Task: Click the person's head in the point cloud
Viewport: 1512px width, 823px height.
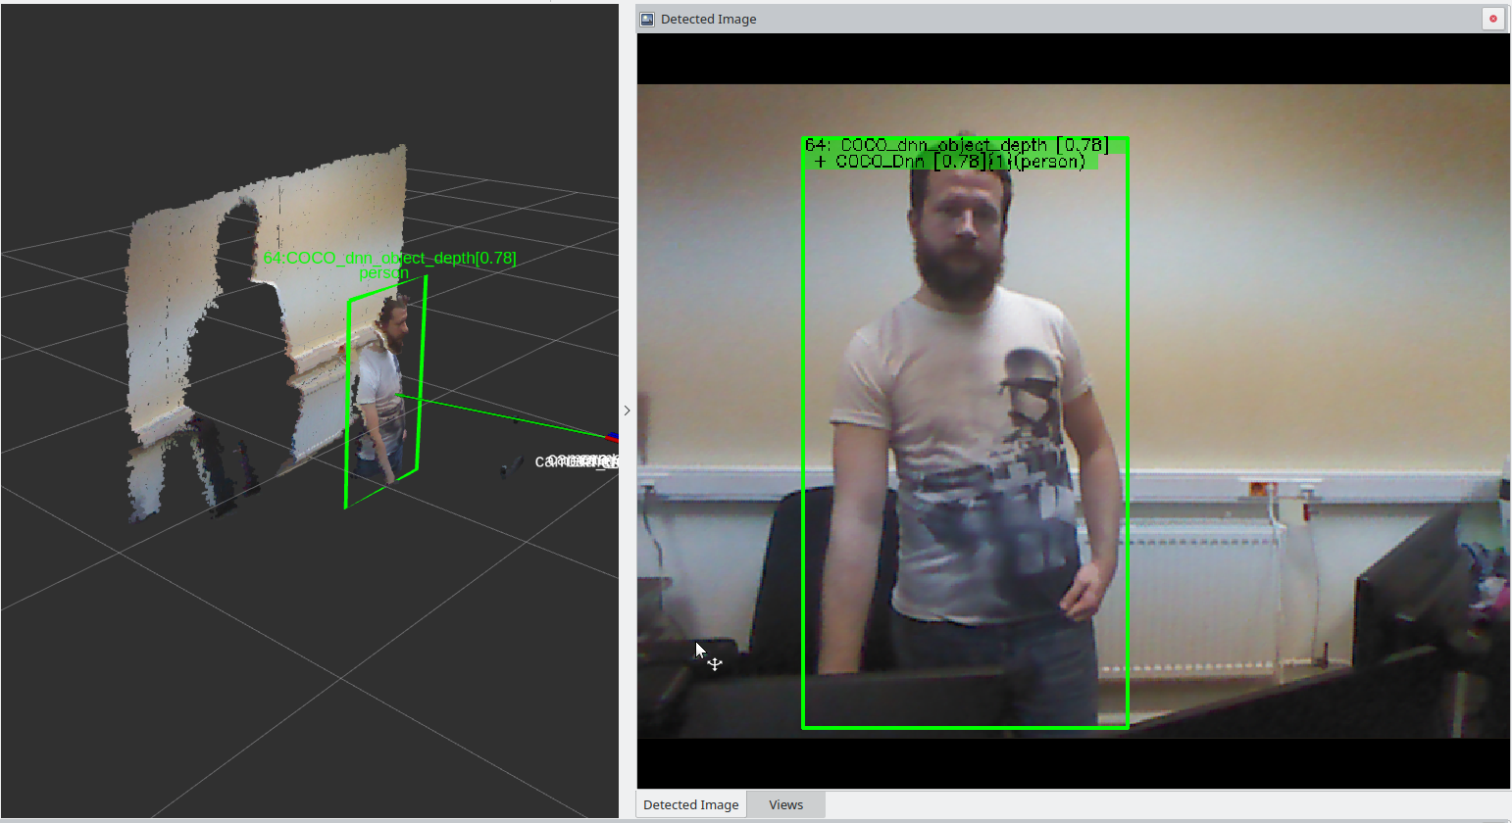Action: pyautogui.click(x=394, y=321)
